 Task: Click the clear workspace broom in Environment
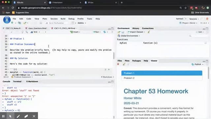[149, 32]
